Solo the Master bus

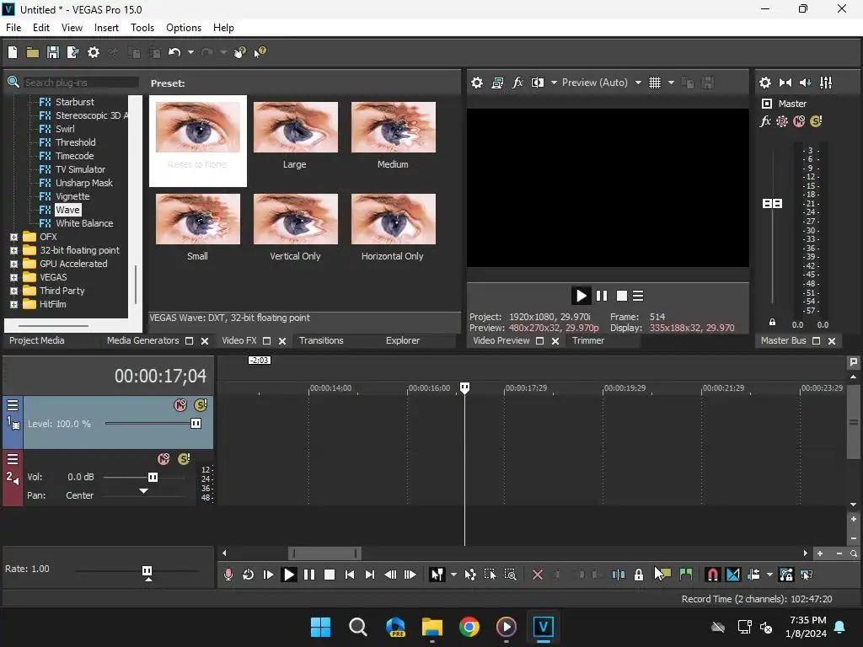[x=816, y=121]
